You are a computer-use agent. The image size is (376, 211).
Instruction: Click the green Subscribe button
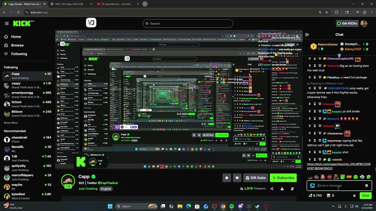point(283,178)
